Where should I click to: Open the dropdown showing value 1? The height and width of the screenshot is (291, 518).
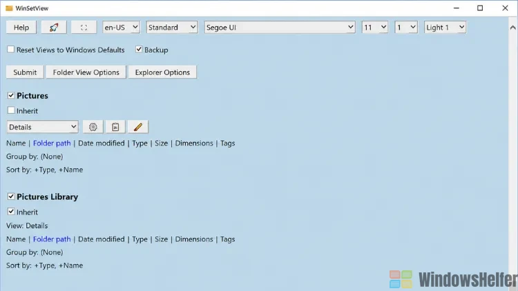(x=406, y=28)
